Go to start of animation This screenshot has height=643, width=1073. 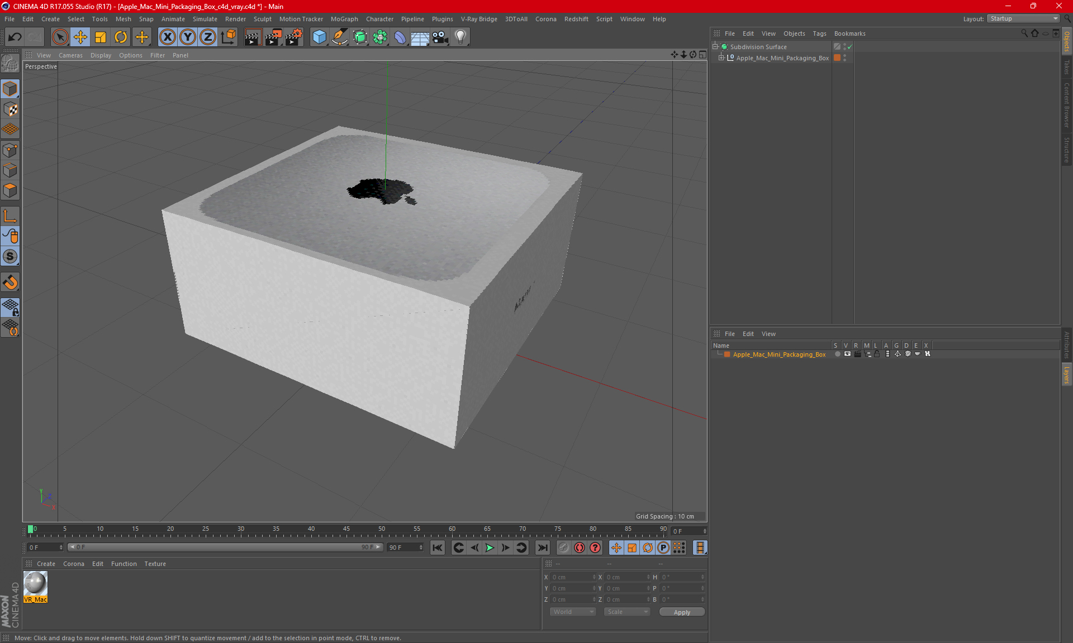(438, 548)
